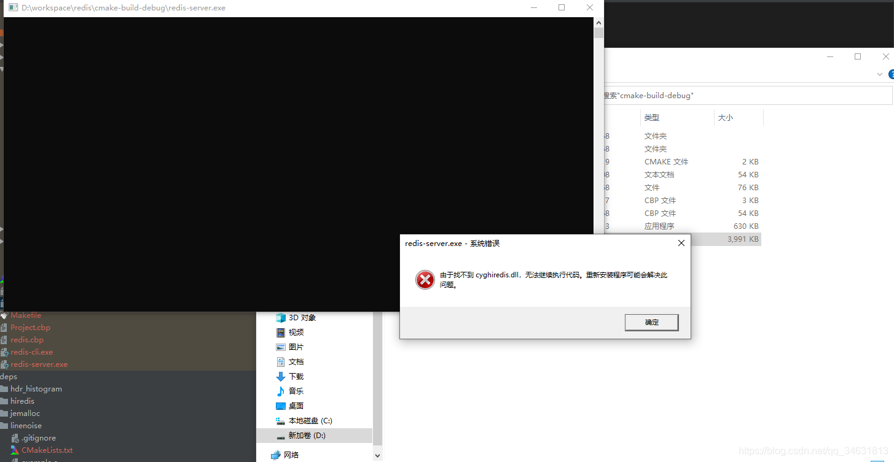Click the 视频 film icon in Explorer sidebar
This screenshot has width=894, height=462.
[281, 333]
